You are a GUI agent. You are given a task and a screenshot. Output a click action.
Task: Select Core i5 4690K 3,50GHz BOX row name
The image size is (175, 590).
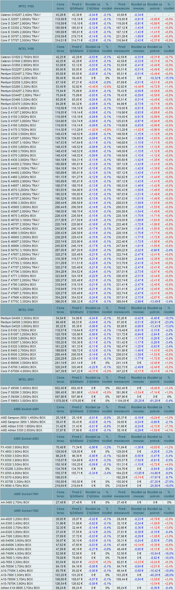pyautogui.click(x=19, y=246)
